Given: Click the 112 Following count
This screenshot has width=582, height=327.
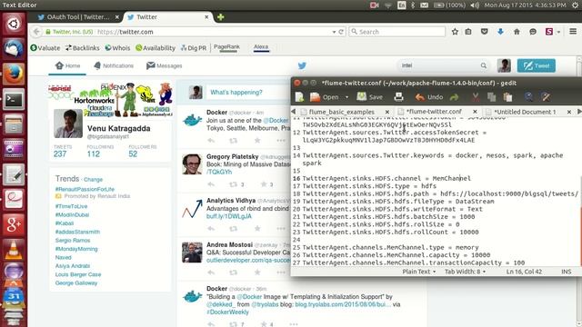Looking at the screenshot, I should 94,154.
